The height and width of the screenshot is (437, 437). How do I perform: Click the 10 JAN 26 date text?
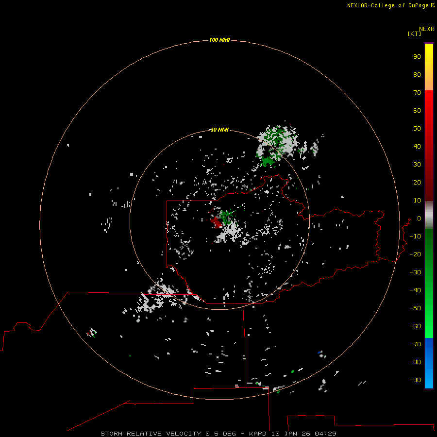(291, 434)
